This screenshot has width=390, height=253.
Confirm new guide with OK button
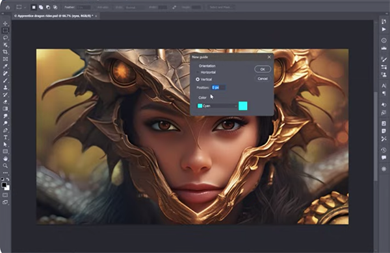tap(263, 69)
